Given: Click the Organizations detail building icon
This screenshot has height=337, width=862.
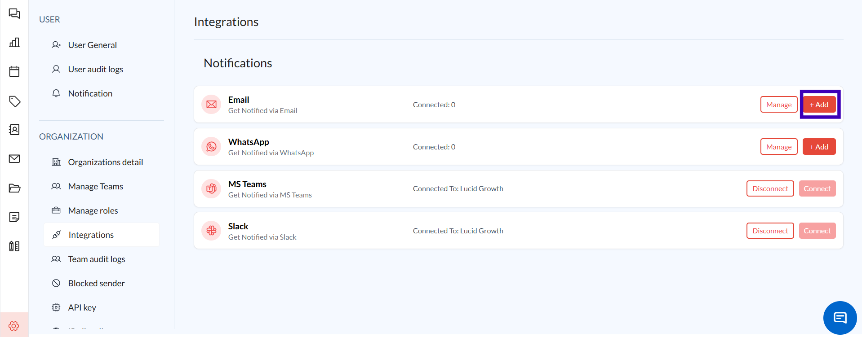Looking at the screenshot, I should (x=56, y=162).
